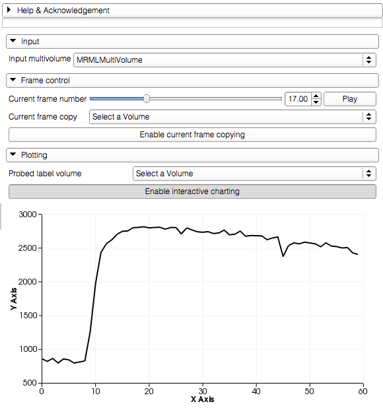Expand the Help & Acknowledgement section
Viewport: 383px width, 412px height.
pos(192,11)
